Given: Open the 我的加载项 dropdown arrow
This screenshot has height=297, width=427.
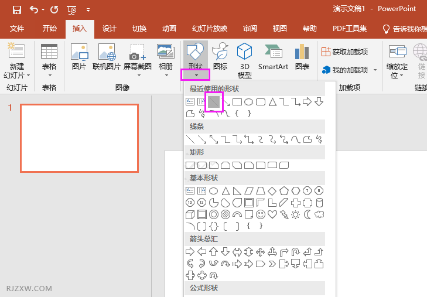Looking at the screenshot, I should tap(375, 70).
